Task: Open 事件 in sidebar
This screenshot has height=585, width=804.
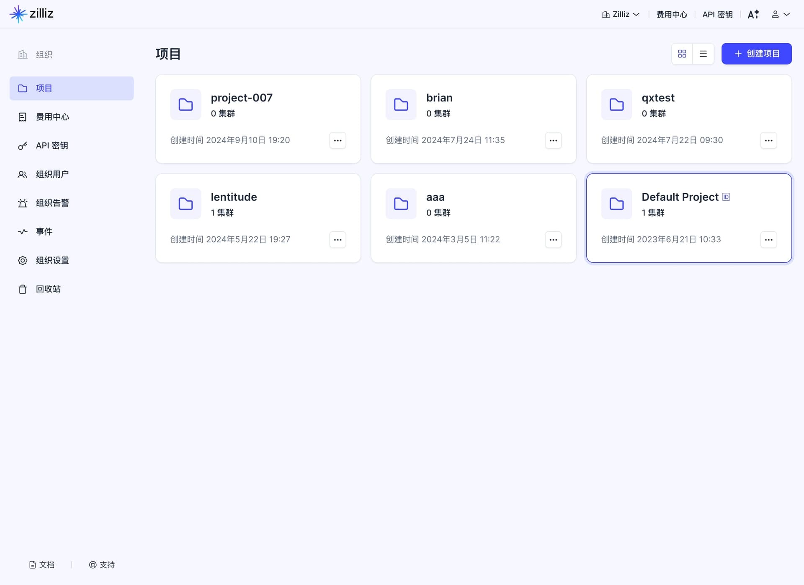Action: click(x=72, y=232)
